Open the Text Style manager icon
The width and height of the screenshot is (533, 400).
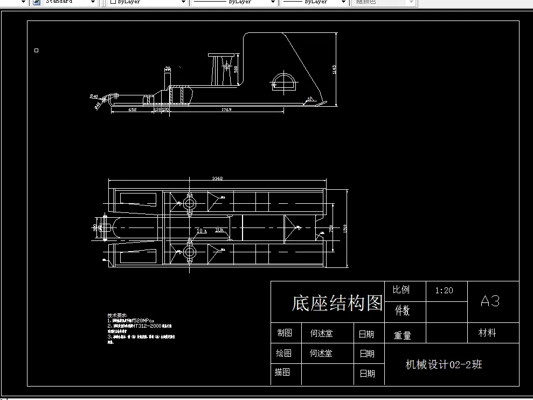tap(36, 2)
